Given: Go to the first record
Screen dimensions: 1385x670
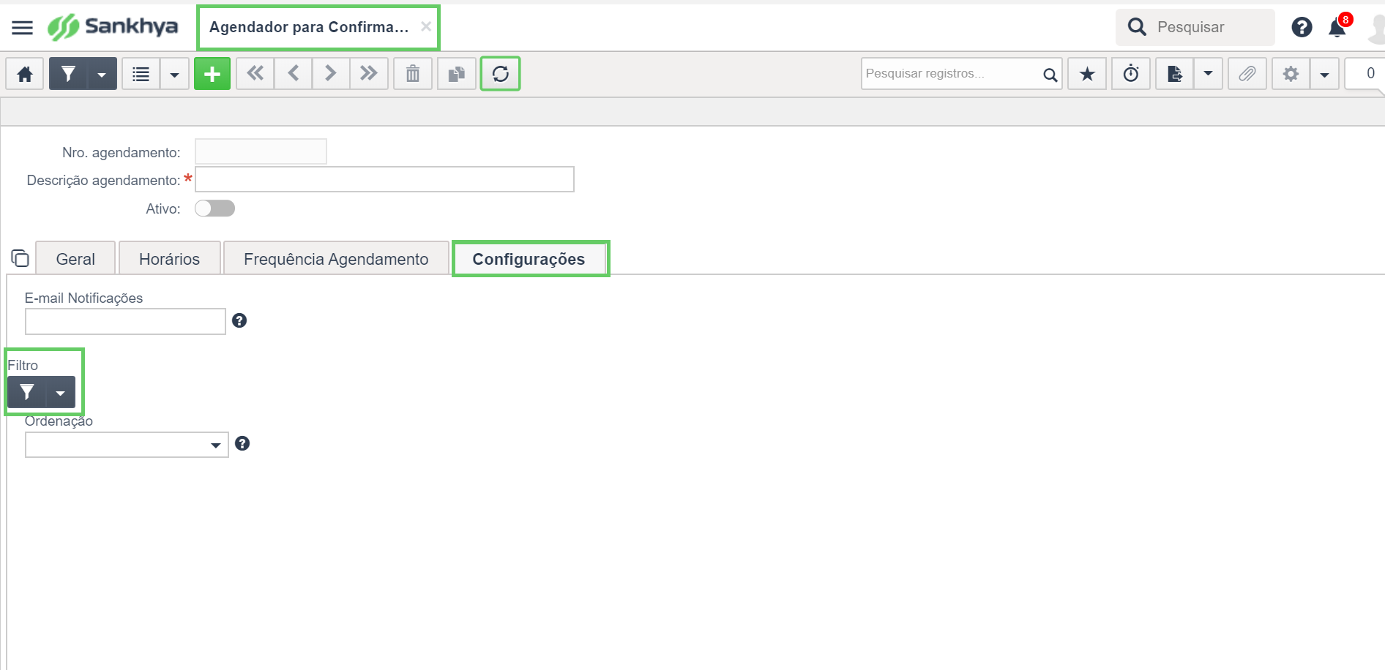Looking at the screenshot, I should (255, 74).
